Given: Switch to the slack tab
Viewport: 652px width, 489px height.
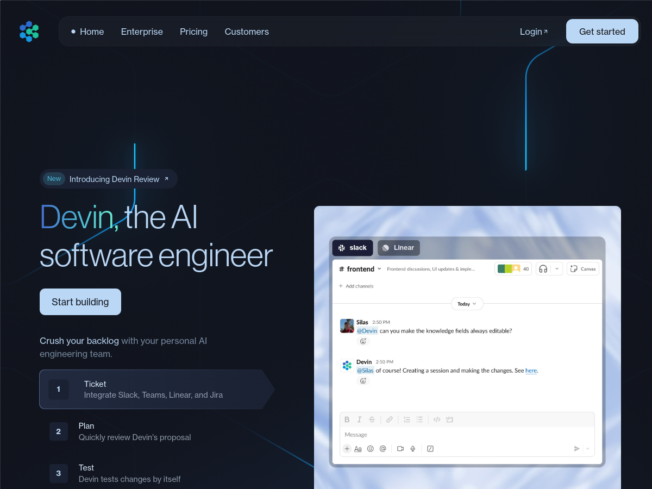Looking at the screenshot, I should click(x=353, y=248).
